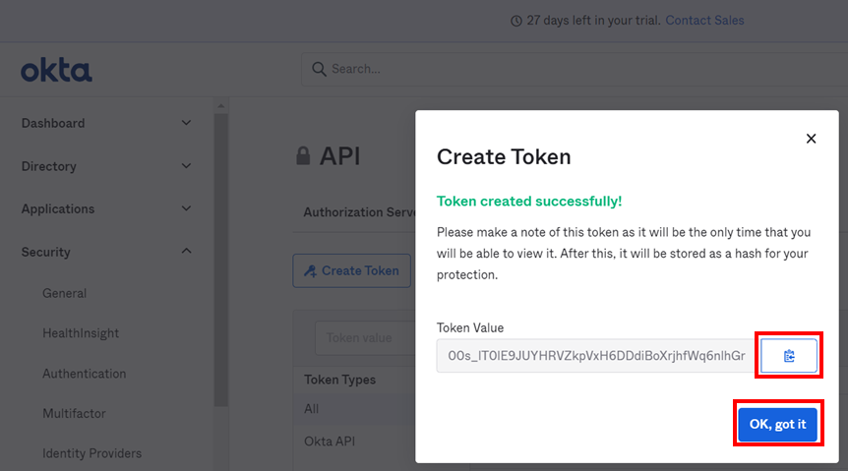848x471 pixels.
Task: Select the Okta API token type
Action: coord(330,442)
